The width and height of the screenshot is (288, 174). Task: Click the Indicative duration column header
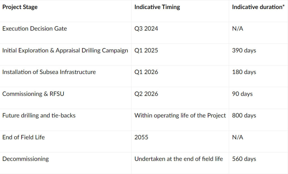(258, 7)
